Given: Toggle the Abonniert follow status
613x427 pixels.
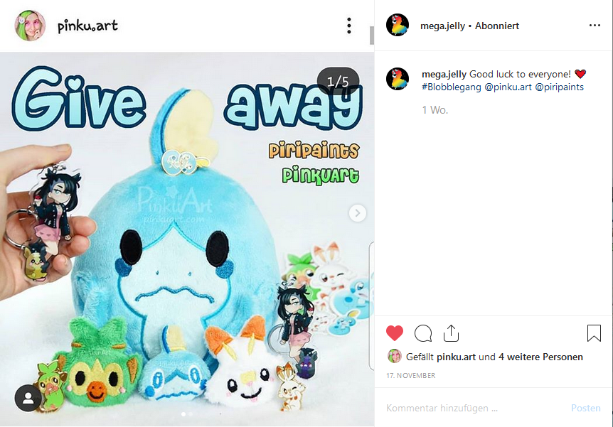Looking at the screenshot, I should (497, 26).
